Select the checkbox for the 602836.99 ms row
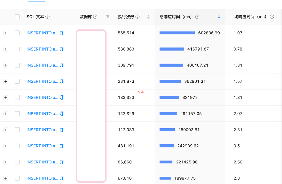The width and height of the screenshot is (282, 184). coord(17,33)
